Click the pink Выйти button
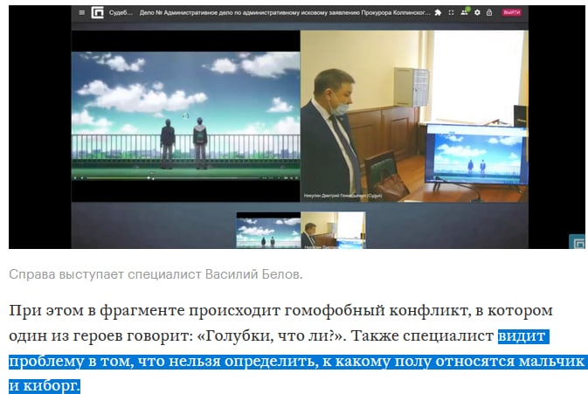Image resolution: width=588 pixels, height=394 pixels. click(511, 12)
